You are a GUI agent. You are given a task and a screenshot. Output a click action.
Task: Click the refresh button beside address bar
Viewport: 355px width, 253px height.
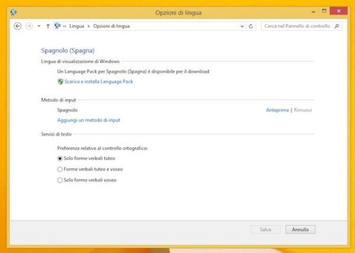(251, 26)
